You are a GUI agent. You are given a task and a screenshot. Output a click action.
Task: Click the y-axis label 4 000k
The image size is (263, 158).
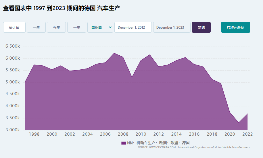pyautogui.click(x=13, y=106)
